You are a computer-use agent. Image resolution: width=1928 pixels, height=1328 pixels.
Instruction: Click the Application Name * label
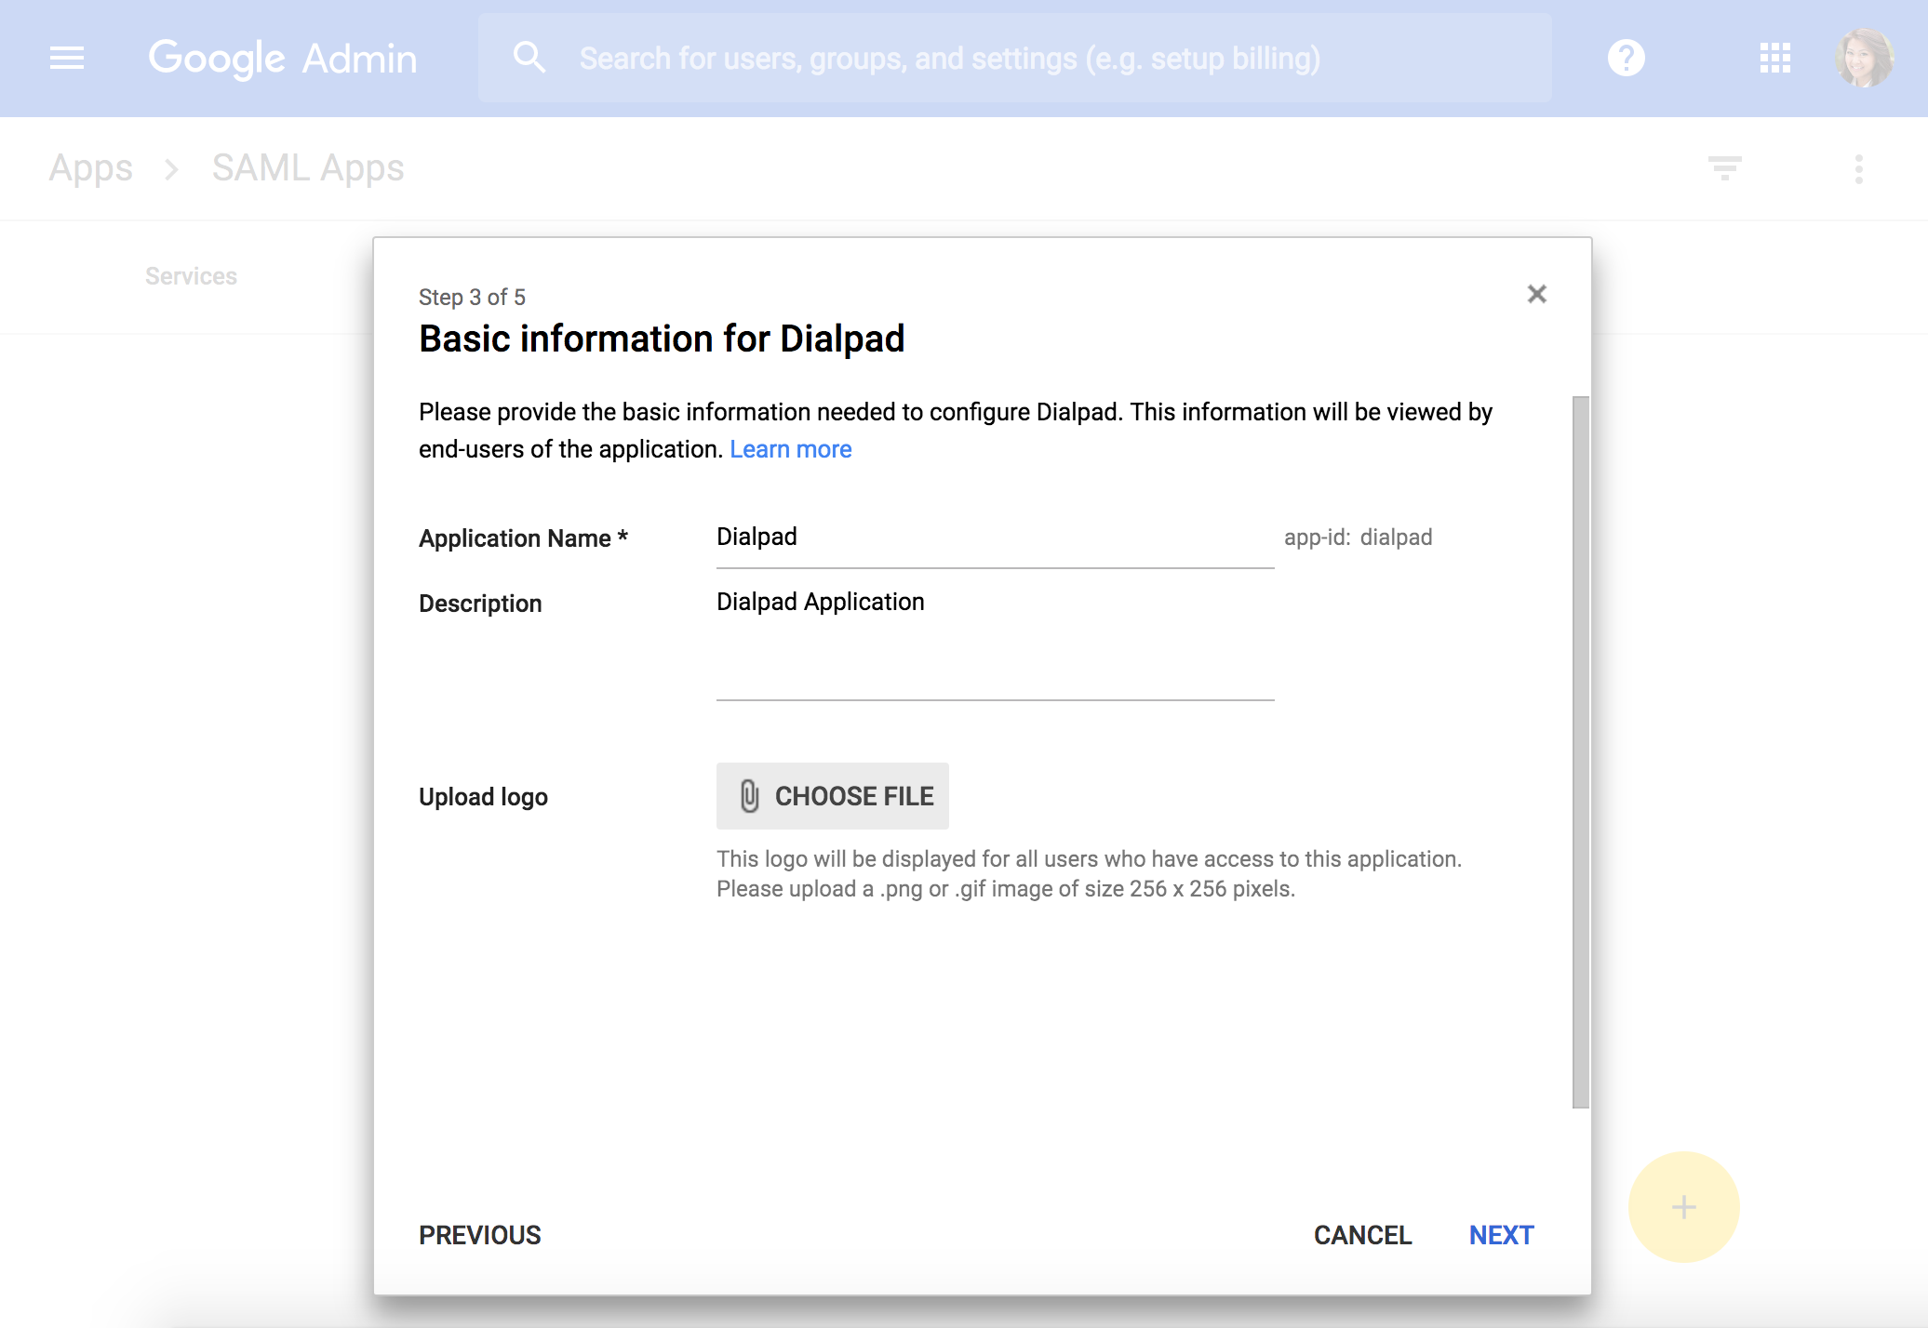(523, 538)
